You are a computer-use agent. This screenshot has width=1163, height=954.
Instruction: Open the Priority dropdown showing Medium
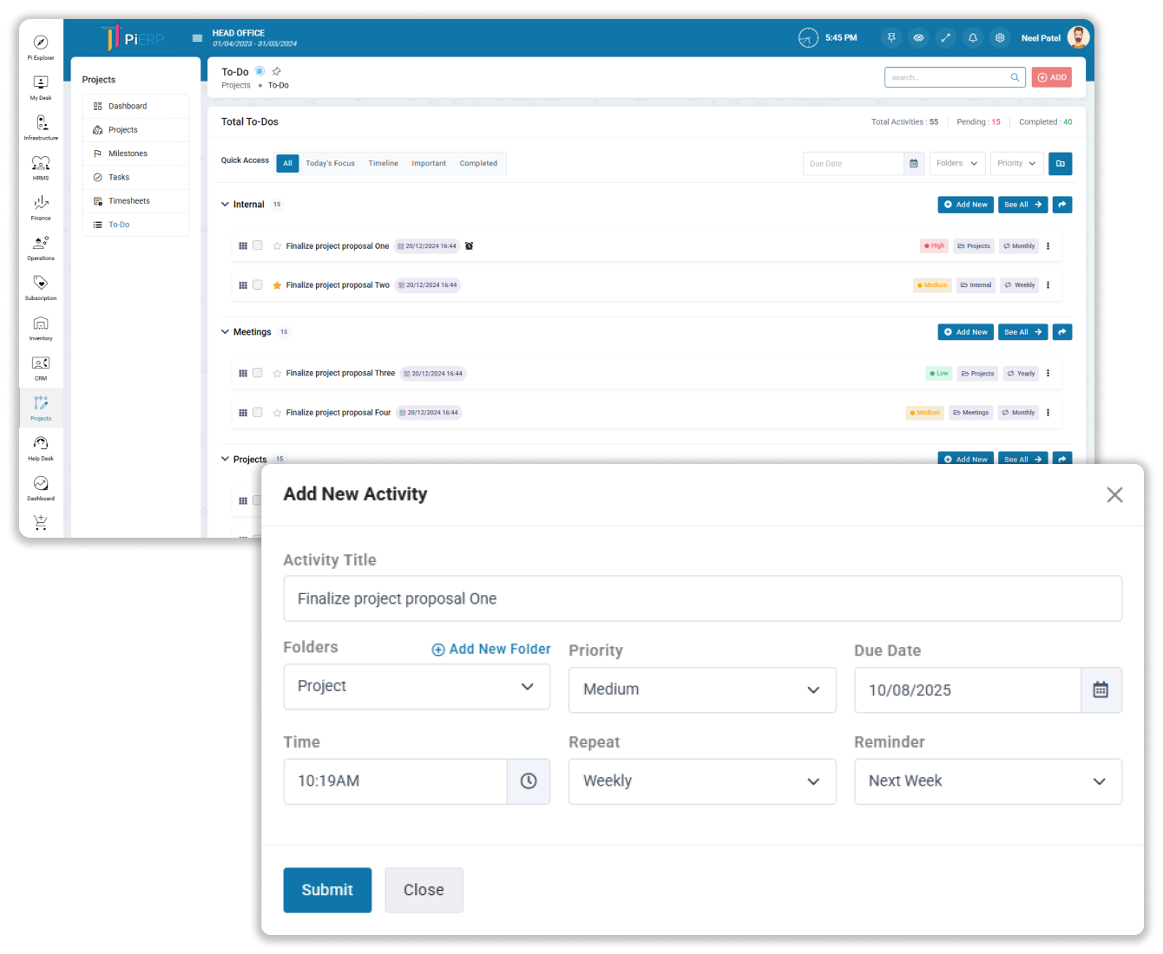pyautogui.click(x=701, y=690)
